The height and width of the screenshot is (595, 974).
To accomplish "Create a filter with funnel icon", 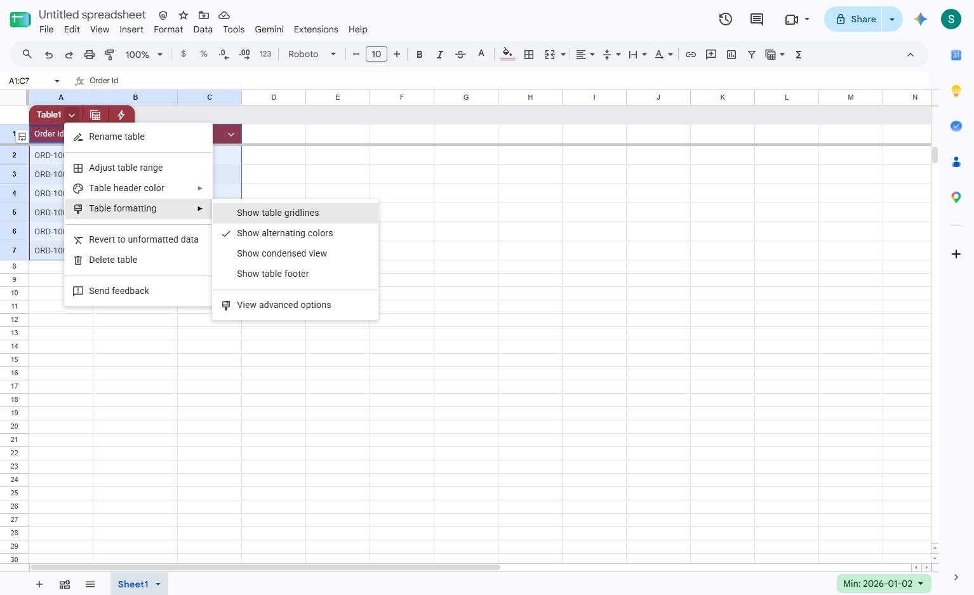I will point(752,55).
